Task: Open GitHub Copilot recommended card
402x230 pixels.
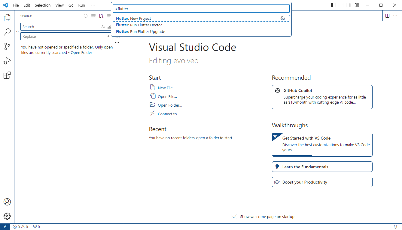Action: 322,97
